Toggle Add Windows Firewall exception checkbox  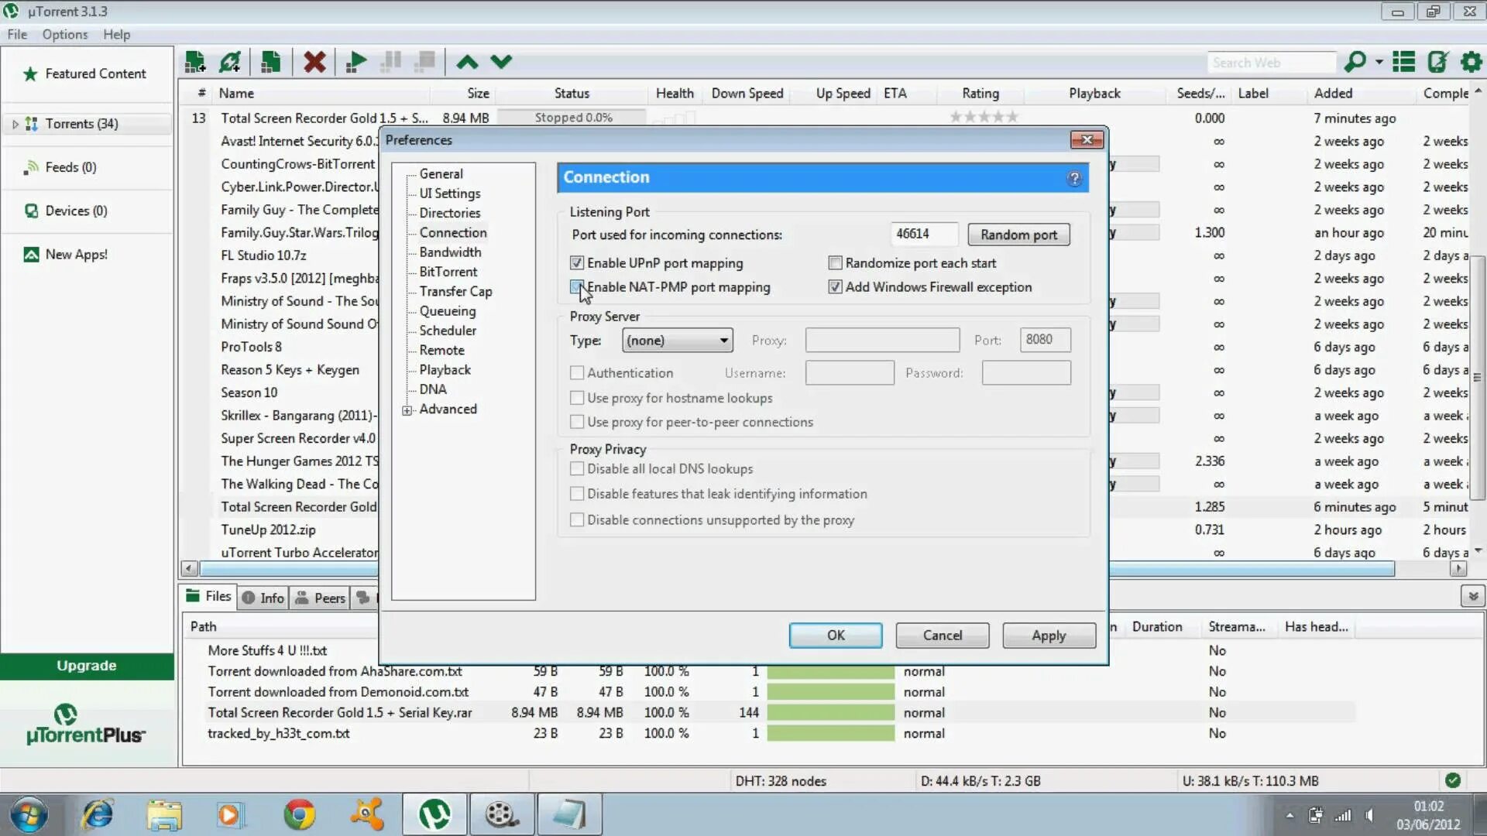tap(834, 287)
